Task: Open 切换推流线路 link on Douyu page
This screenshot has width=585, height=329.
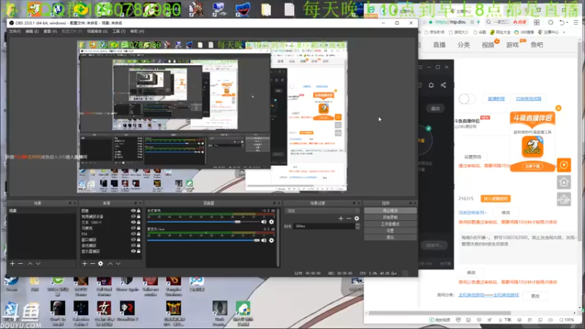Action: [x=528, y=99]
